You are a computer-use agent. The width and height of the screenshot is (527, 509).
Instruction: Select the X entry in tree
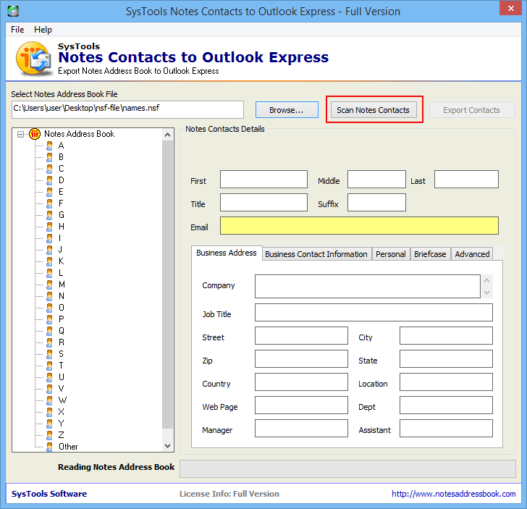tap(61, 412)
